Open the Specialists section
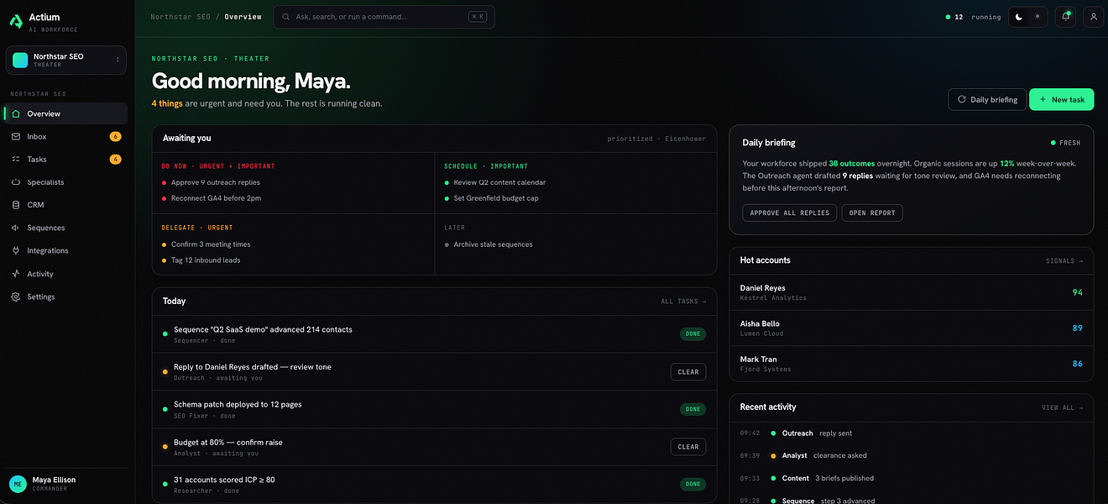The height and width of the screenshot is (504, 1108). click(x=66, y=182)
